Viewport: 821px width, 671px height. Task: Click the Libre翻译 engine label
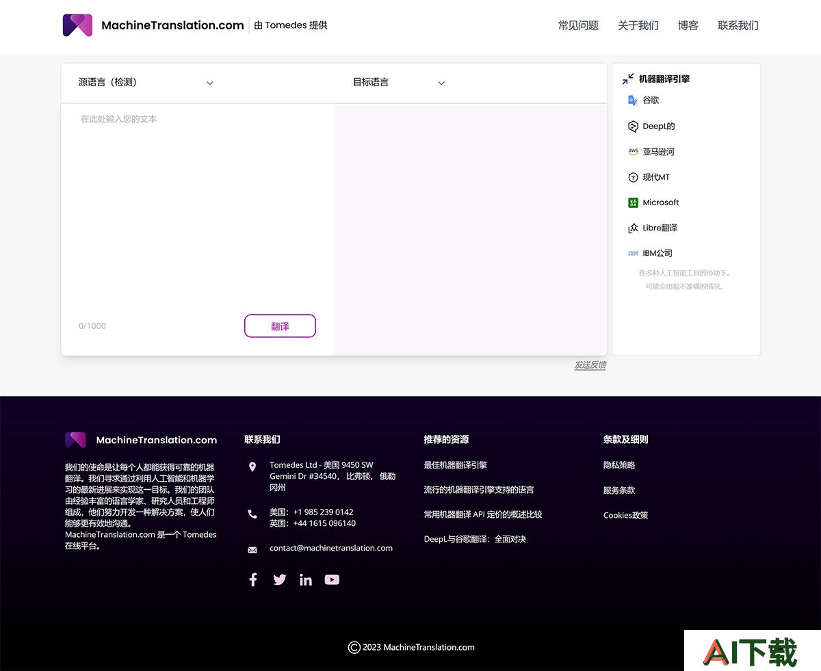tap(660, 228)
